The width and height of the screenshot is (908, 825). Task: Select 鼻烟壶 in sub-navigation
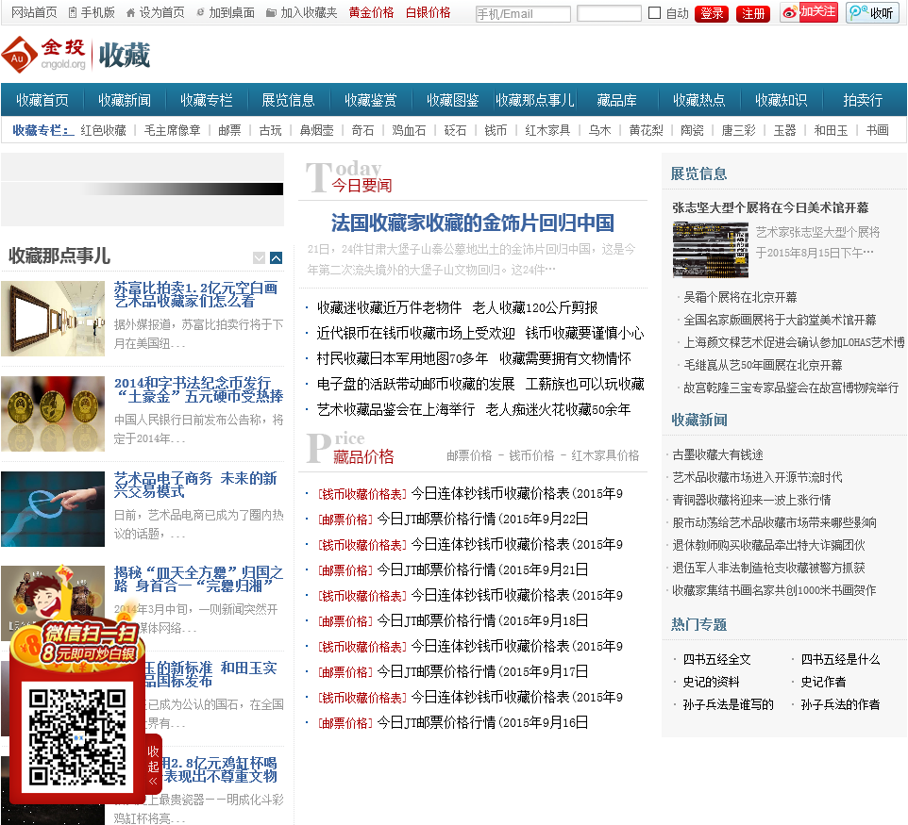pos(317,130)
